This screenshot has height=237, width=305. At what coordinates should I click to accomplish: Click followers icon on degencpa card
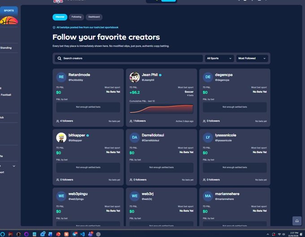[x=204, y=121]
